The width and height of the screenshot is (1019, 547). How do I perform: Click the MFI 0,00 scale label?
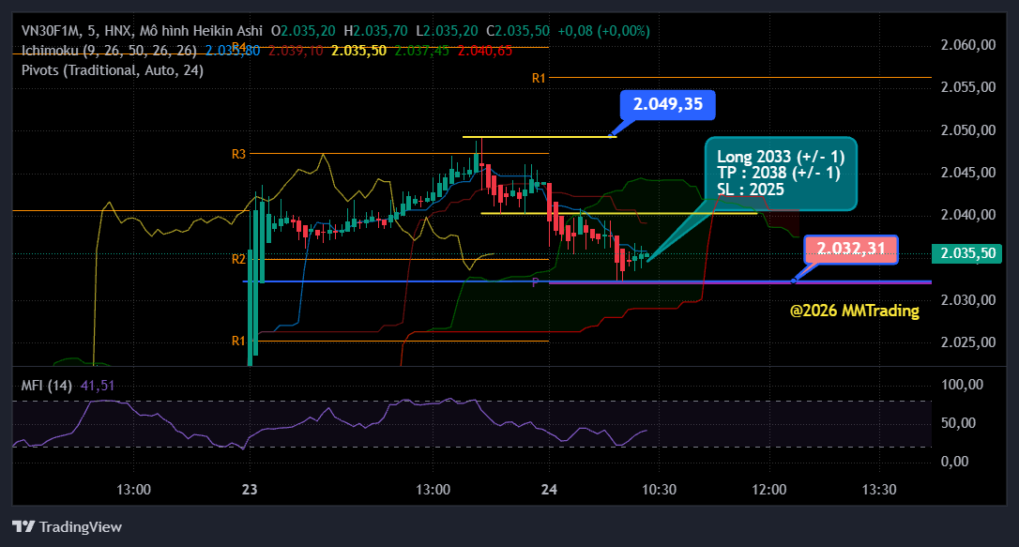(x=954, y=462)
